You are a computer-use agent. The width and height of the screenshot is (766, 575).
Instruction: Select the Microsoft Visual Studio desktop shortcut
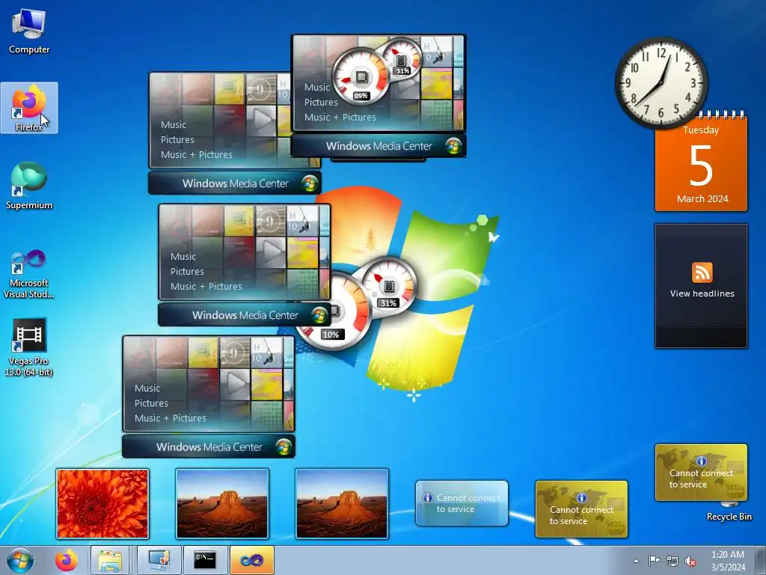tap(29, 274)
